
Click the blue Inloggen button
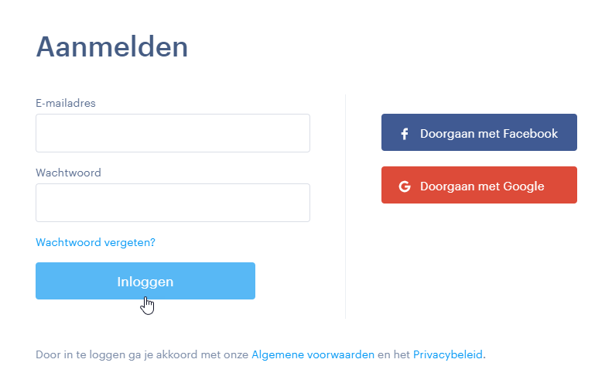coord(145,281)
